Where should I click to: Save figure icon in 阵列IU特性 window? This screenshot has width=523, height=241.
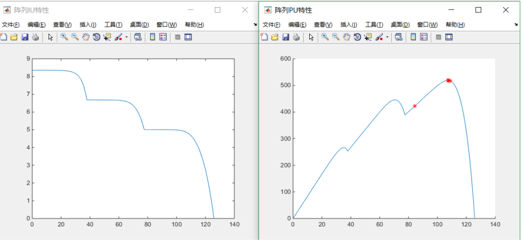[25, 37]
